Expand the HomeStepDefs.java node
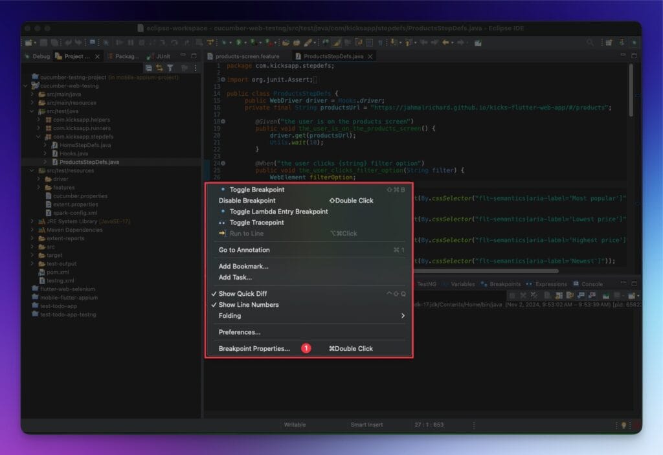663x455 pixels. tap(45, 145)
